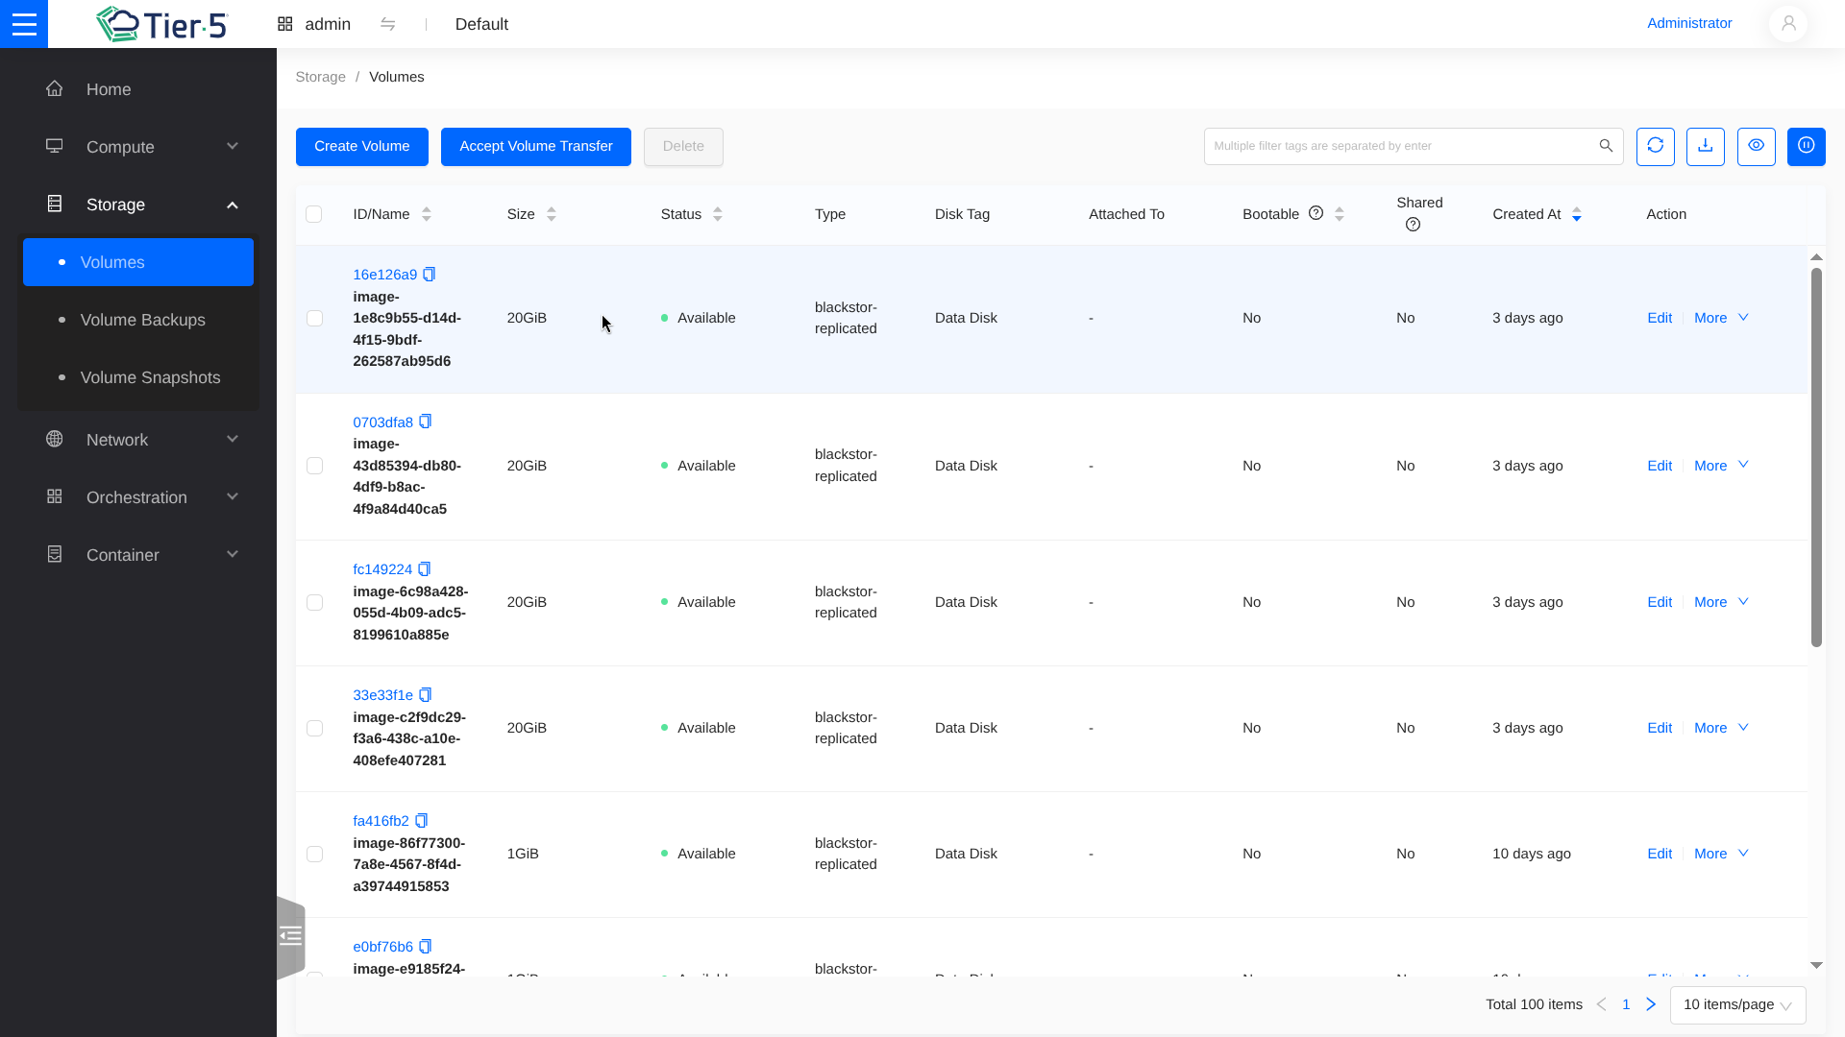Click the refresh list icon
Viewport: 1845px width, 1037px height.
click(x=1655, y=146)
